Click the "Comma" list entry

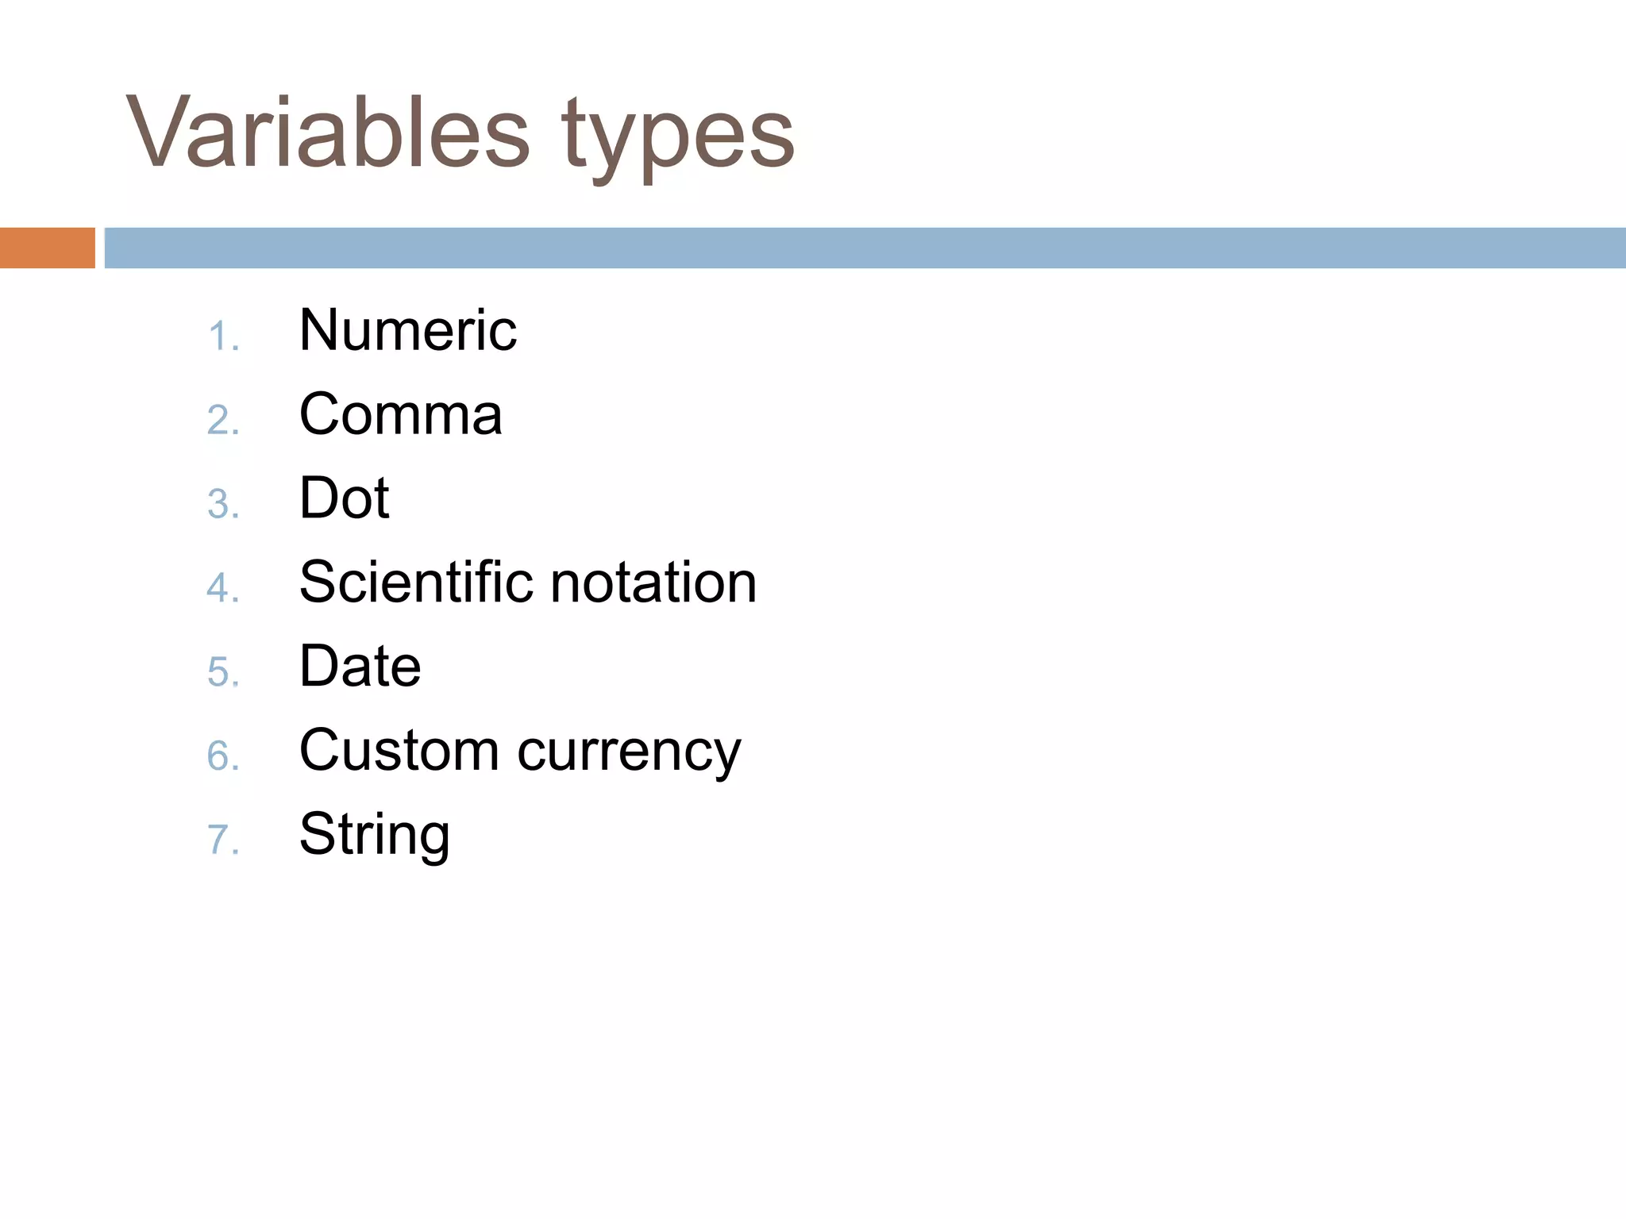click(x=400, y=414)
